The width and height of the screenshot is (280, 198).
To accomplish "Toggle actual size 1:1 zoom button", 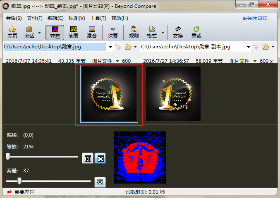I will point(87,158).
